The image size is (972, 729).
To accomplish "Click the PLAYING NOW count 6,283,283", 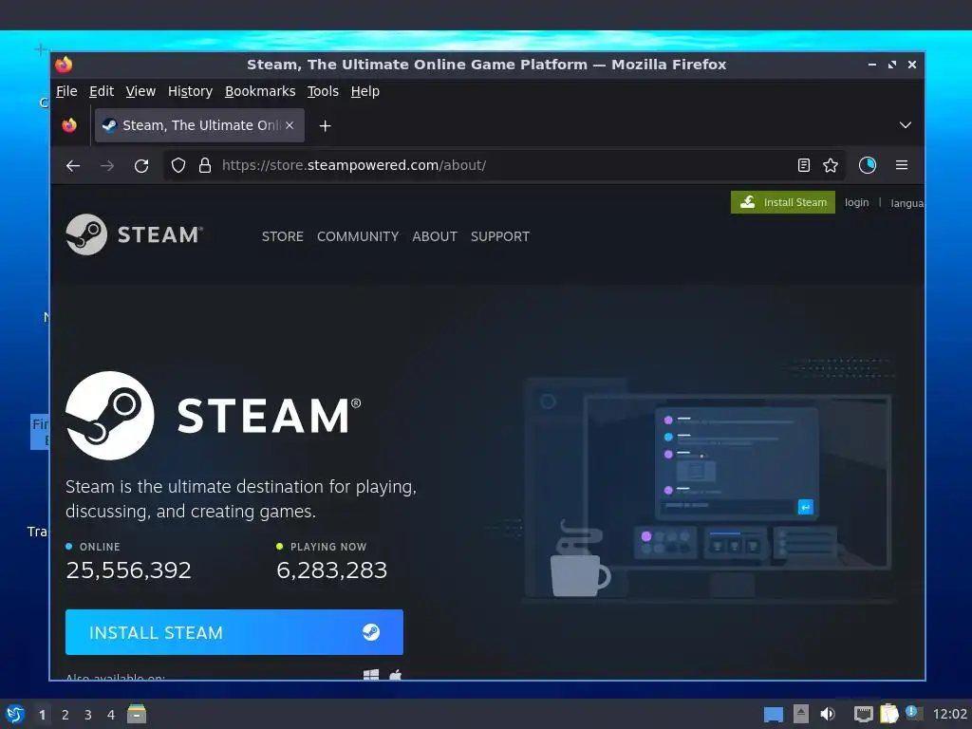I will click(331, 570).
